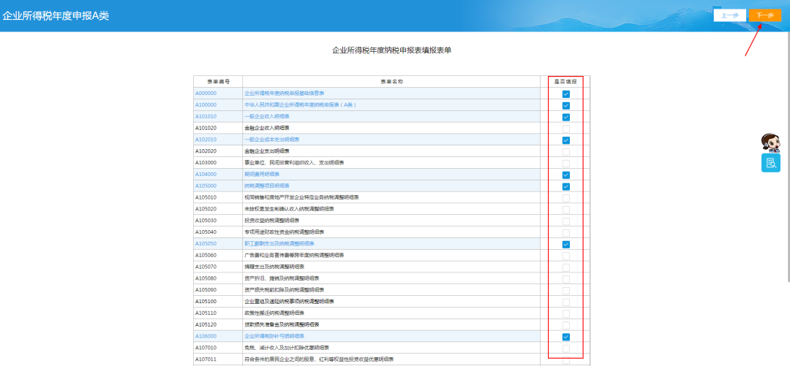The height and width of the screenshot is (366, 790).
Task: Open the 一般企业成本支出明细表 link
Action: 271,140
